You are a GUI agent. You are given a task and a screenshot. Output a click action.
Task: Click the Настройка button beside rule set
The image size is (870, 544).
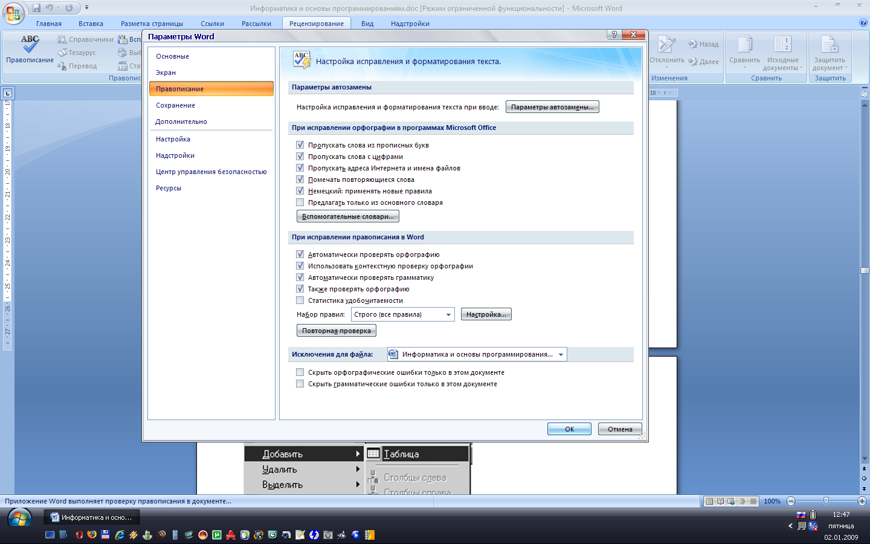[x=486, y=314]
